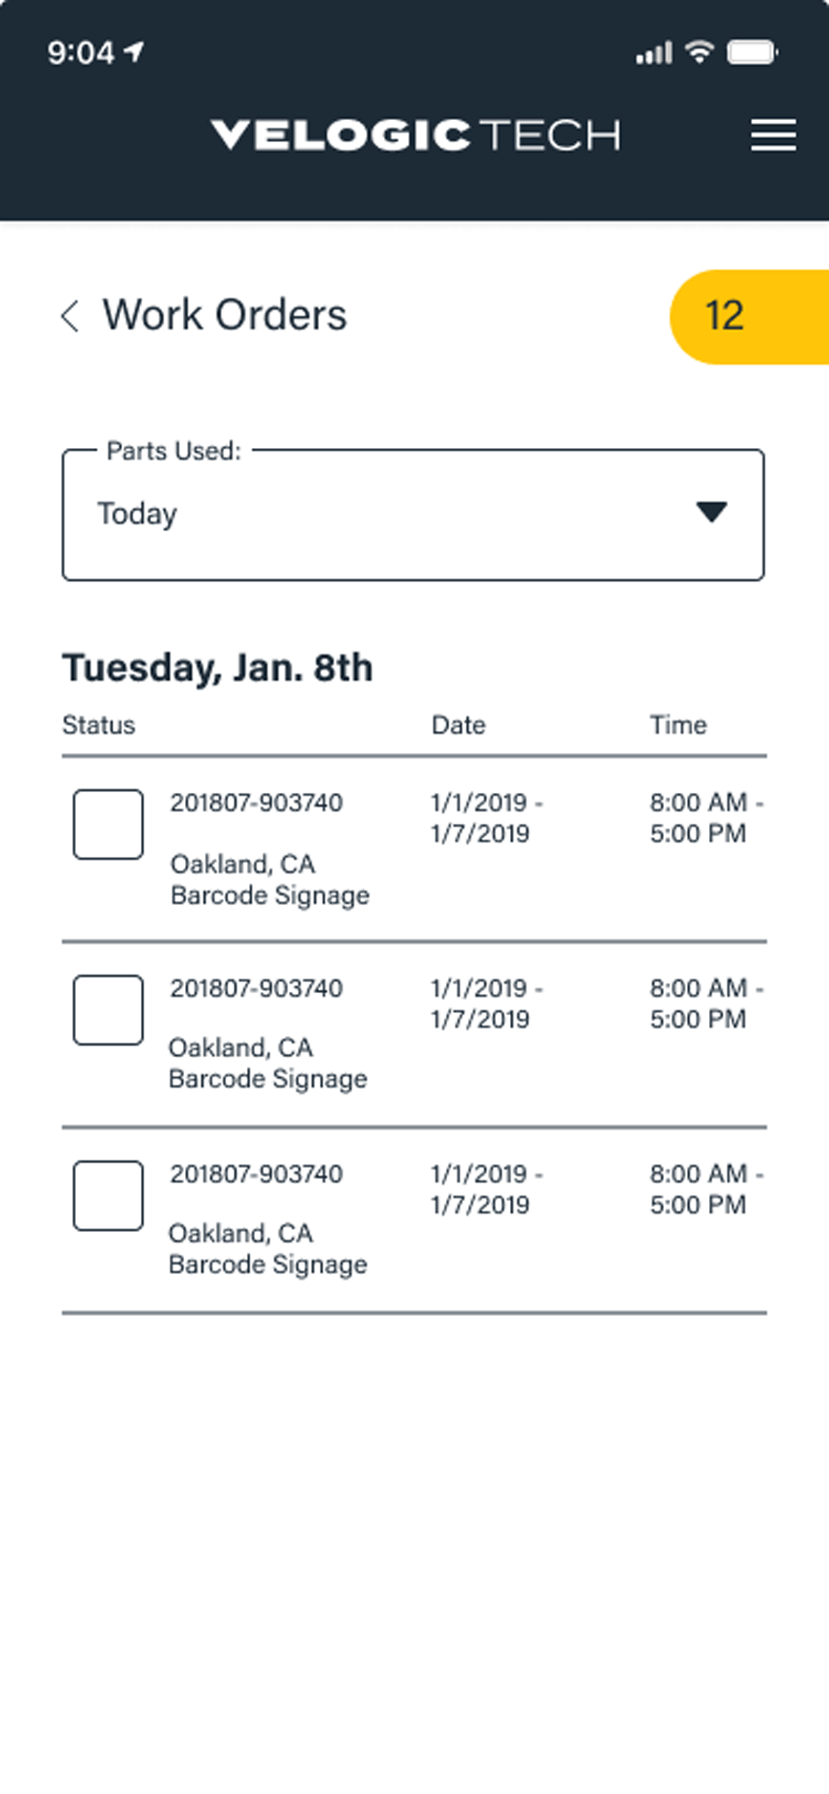Select the Tuesday, Jan. 8th heading
Screen dimensions: 829x1794
(x=218, y=668)
